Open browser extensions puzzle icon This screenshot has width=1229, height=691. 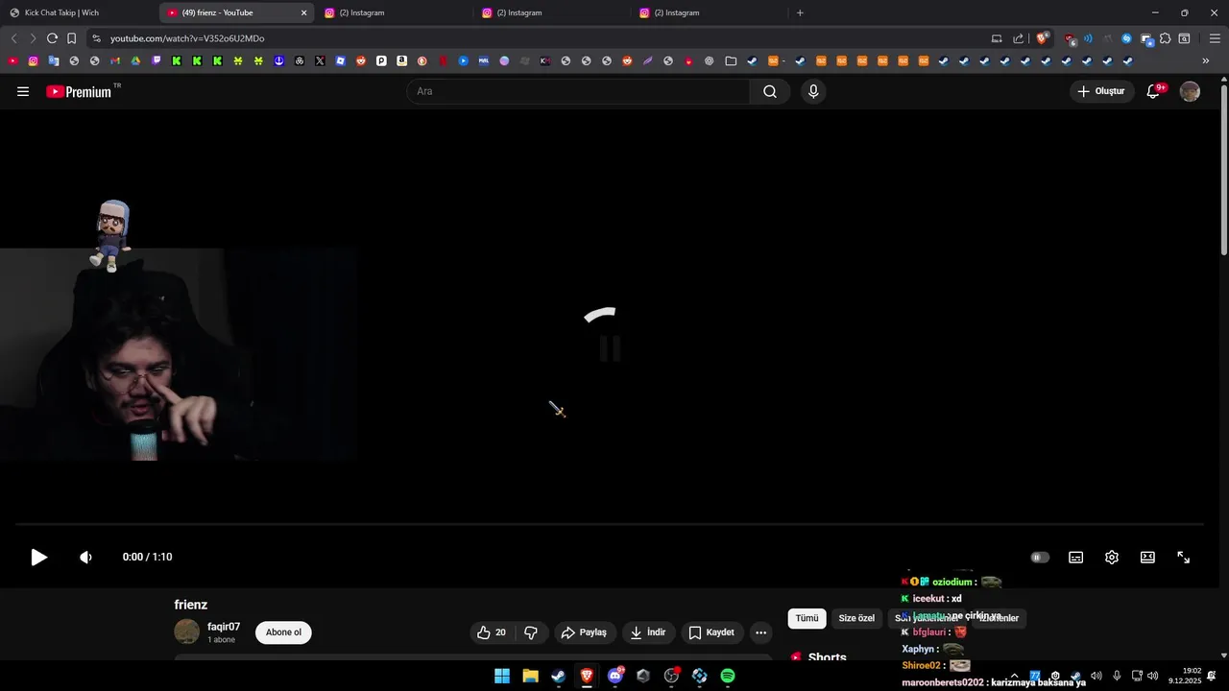click(1165, 38)
